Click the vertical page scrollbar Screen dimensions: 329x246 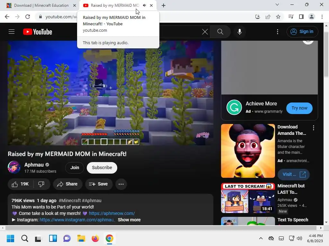326,55
